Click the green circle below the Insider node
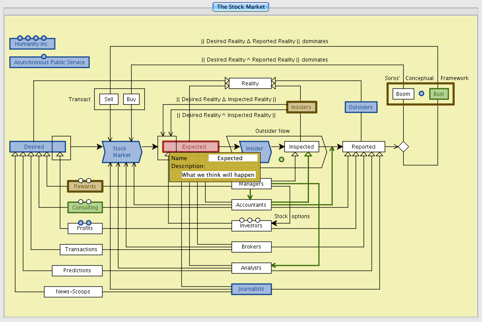This screenshot has height=322, width=482. pos(281,160)
